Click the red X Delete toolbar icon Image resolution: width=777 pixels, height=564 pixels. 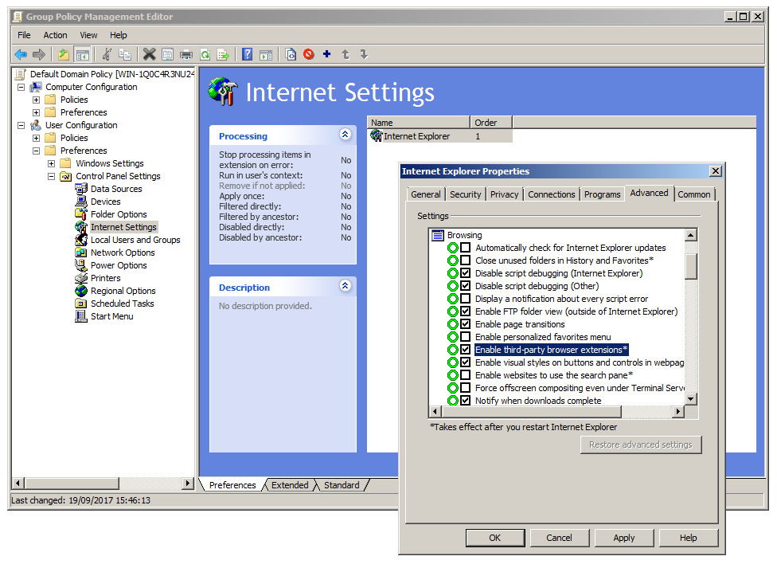(x=149, y=54)
